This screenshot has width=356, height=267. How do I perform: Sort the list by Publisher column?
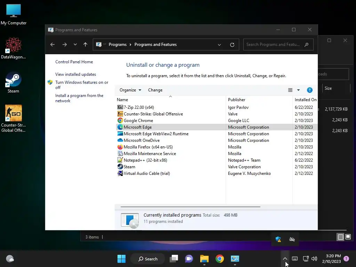259,100
